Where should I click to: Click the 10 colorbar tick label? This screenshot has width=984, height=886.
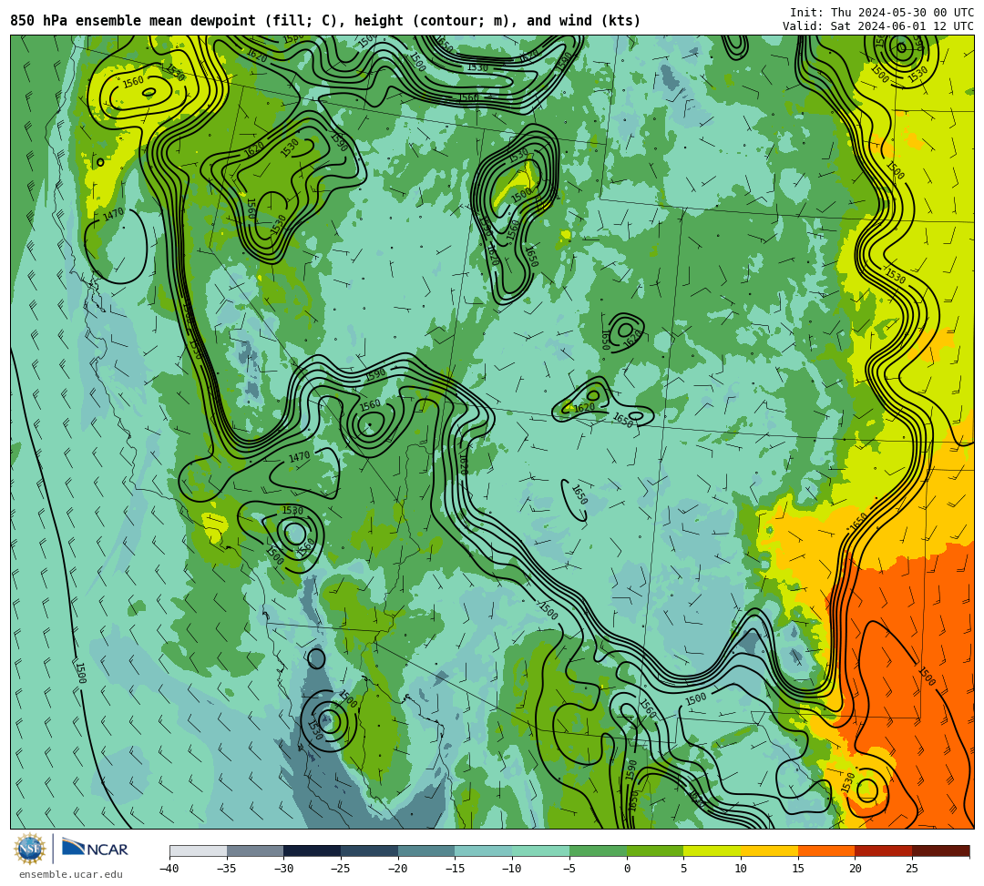coord(741,869)
